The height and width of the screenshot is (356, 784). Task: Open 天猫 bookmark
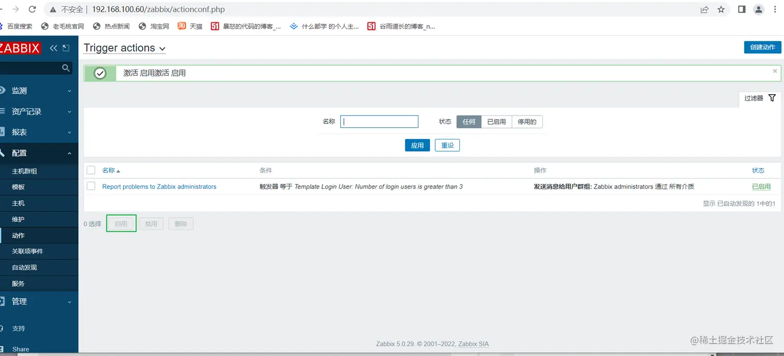190,26
